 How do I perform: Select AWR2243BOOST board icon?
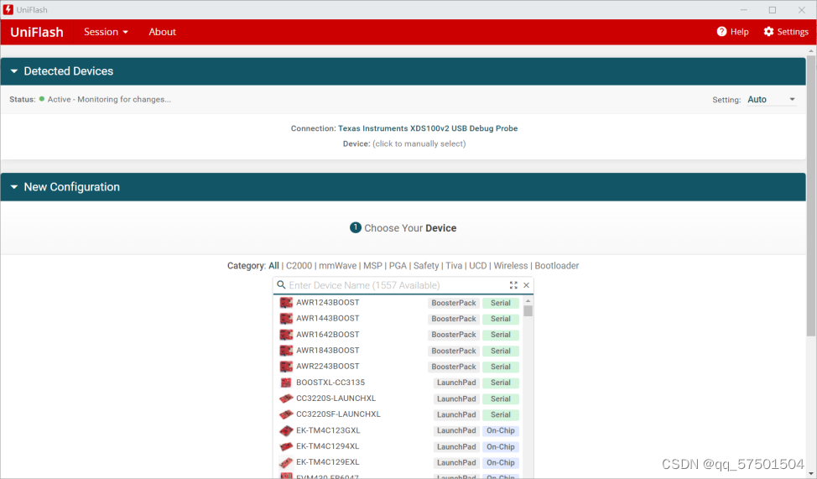coord(286,367)
